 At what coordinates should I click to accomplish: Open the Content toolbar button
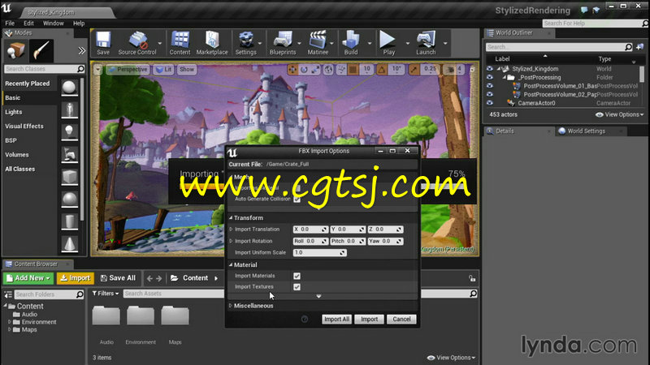(x=180, y=43)
